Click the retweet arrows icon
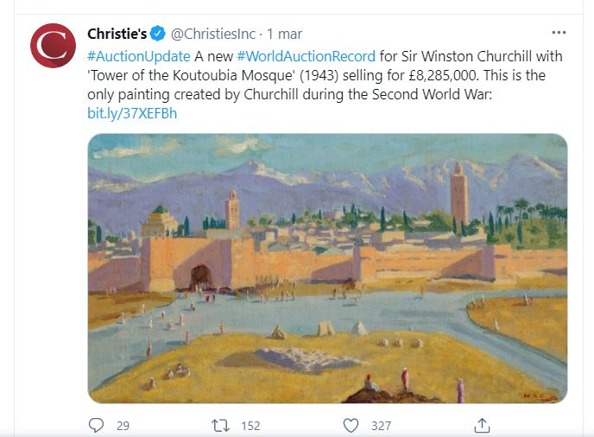 (220, 425)
